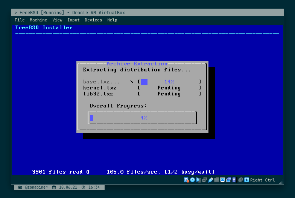
Task: Click '3901 files read' status text
Action: pos(57,172)
